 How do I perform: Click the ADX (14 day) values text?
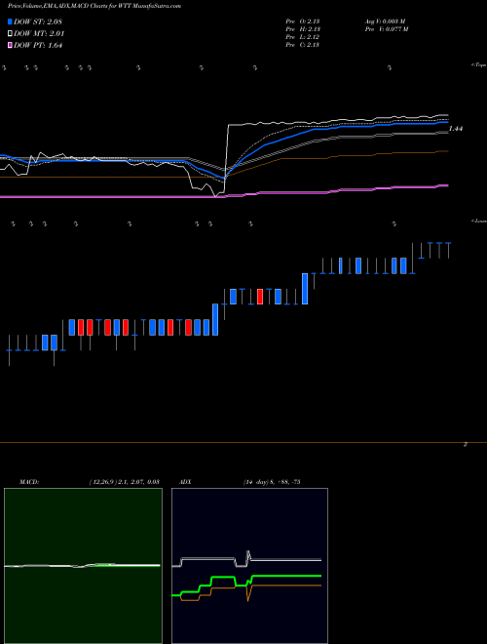272,481
